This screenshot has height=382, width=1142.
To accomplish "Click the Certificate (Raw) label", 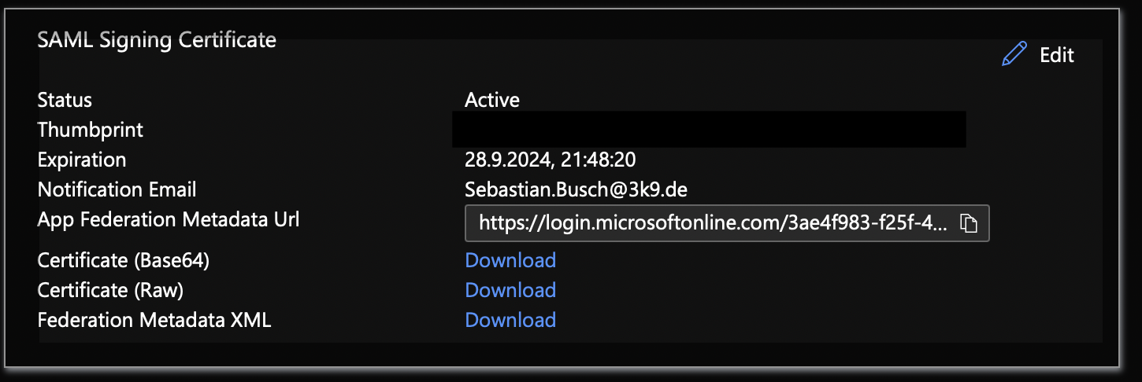I will [110, 290].
